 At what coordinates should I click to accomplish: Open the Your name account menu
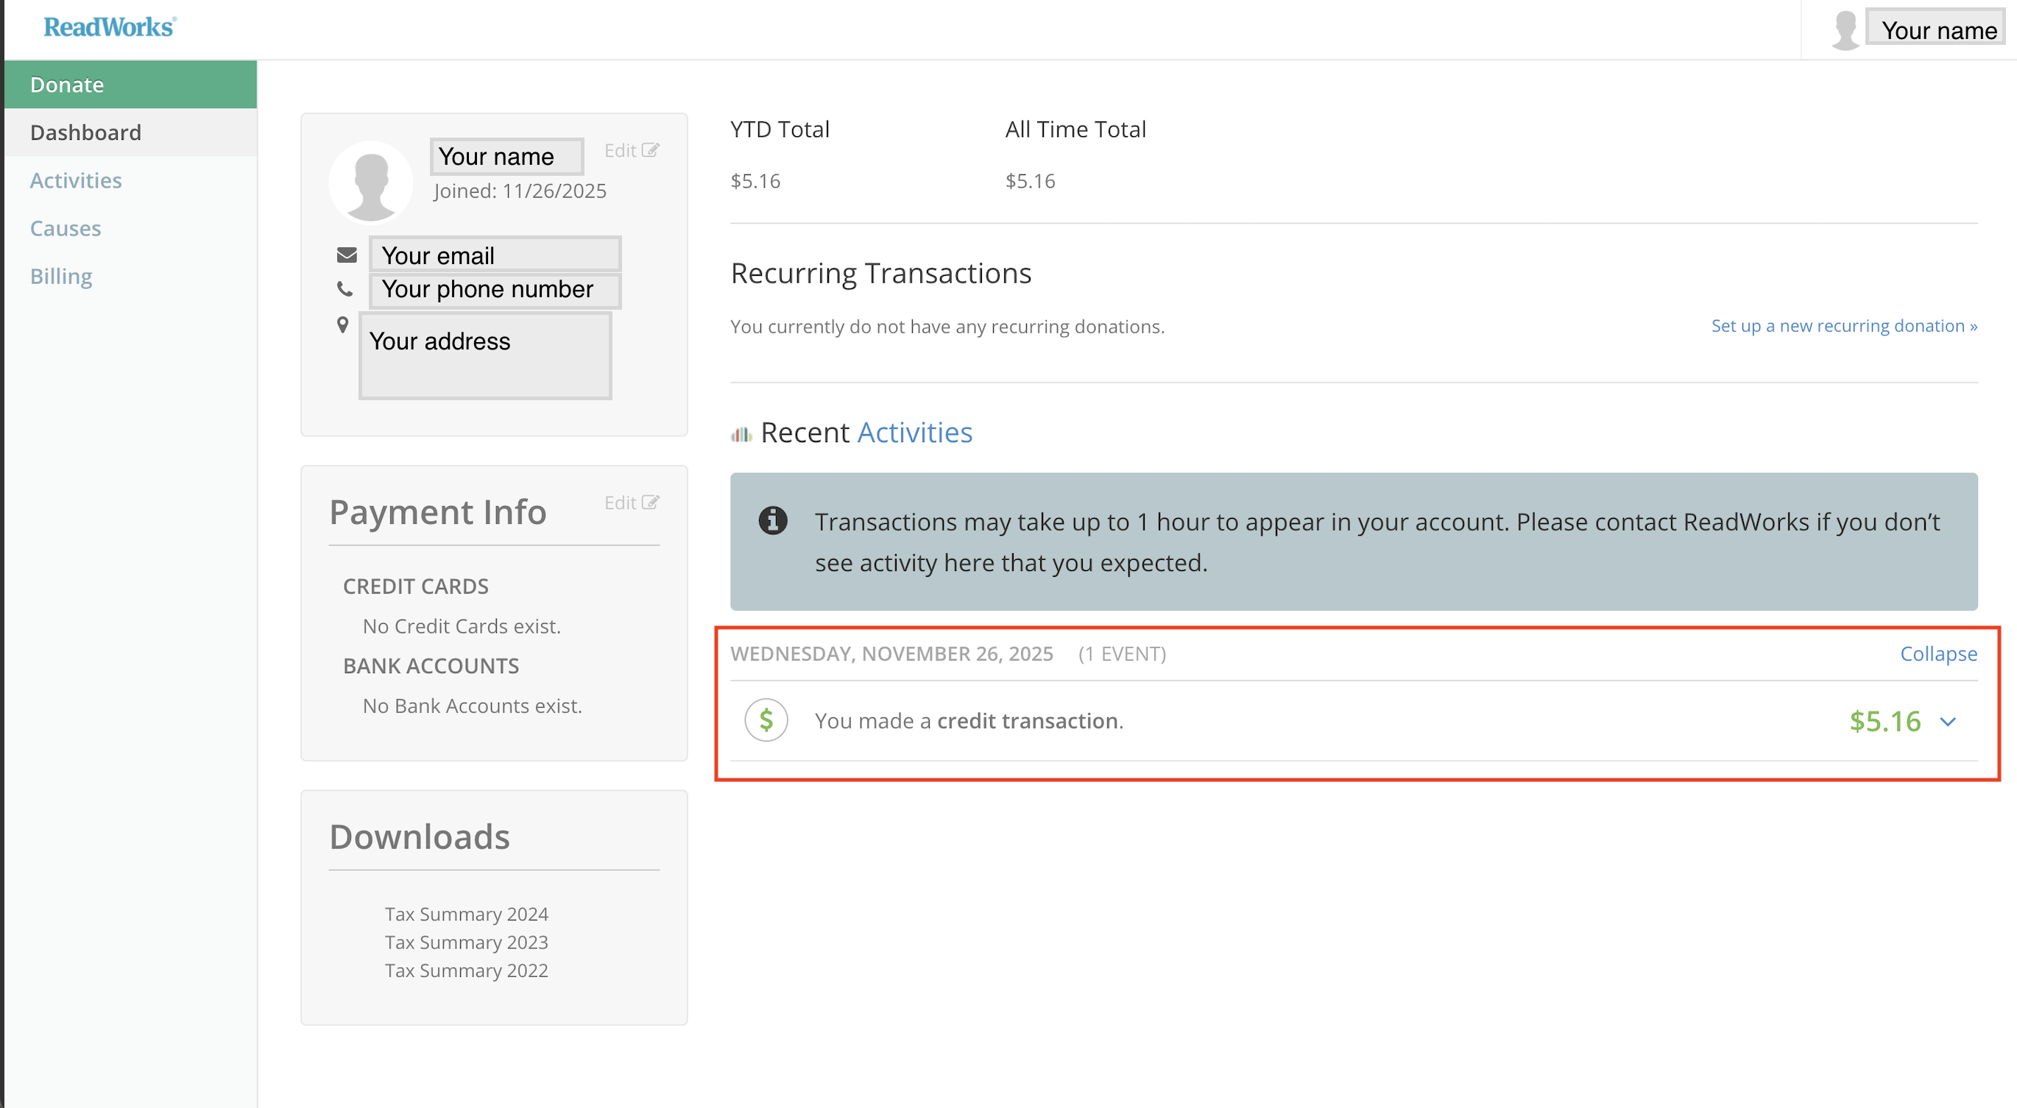click(x=1938, y=29)
